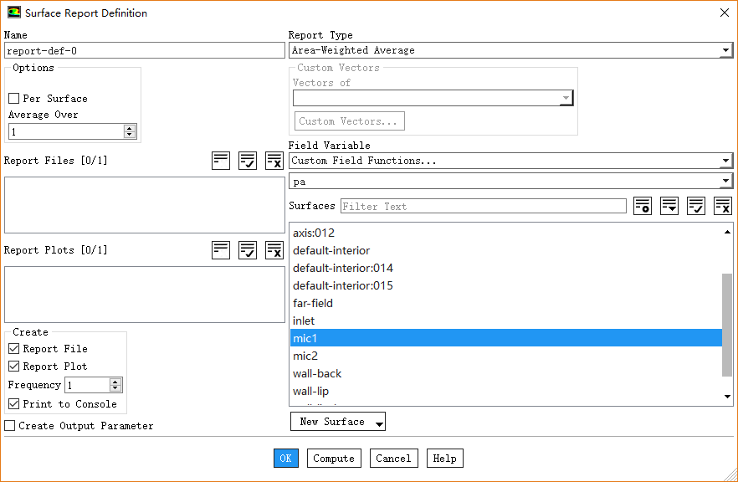Select mic2 in the Surfaces list

[305, 356]
